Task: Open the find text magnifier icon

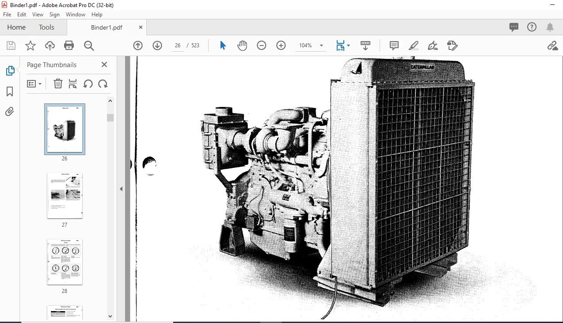Action: pos(89,46)
